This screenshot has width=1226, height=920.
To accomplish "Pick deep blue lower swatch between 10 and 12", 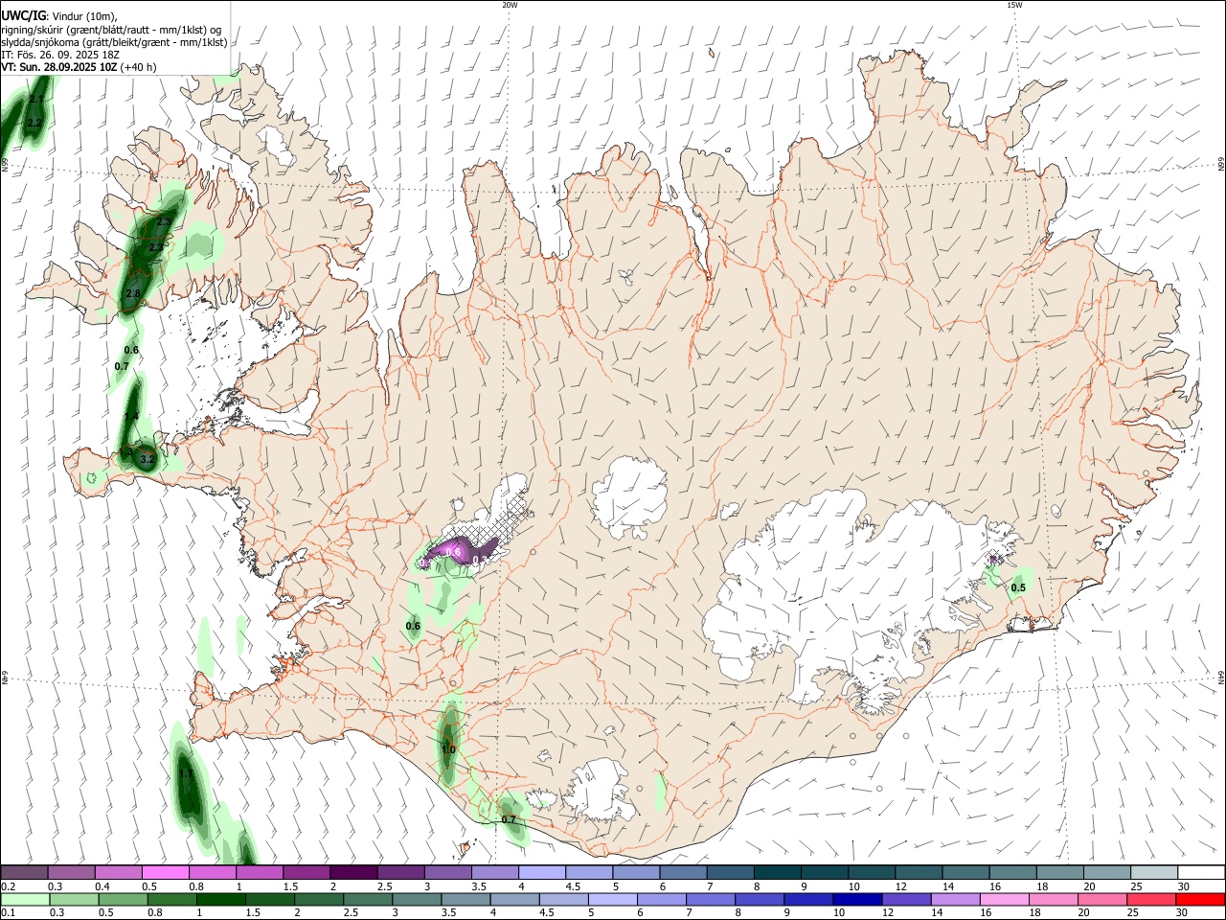I will coord(856,899).
